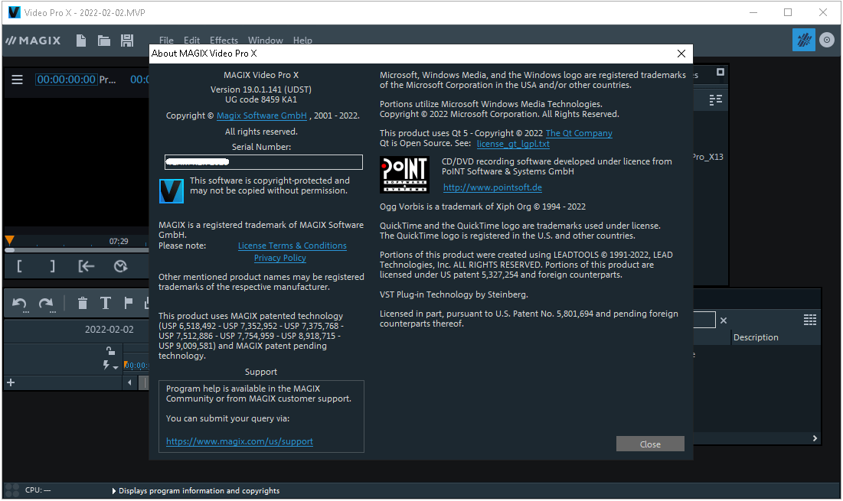843x501 pixels.
Task: Open a project with the folder icon
Action: coord(104,41)
